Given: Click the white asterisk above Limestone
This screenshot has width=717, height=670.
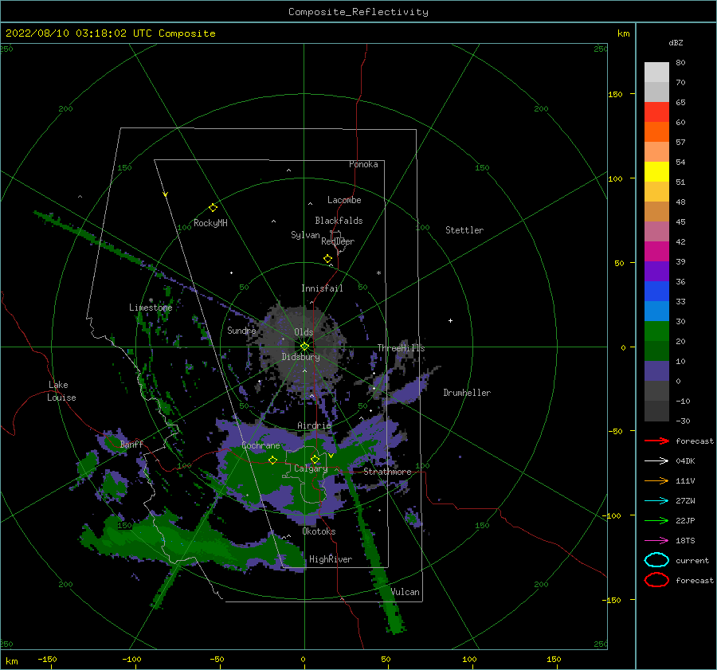Looking at the screenshot, I should click(151, 301).
